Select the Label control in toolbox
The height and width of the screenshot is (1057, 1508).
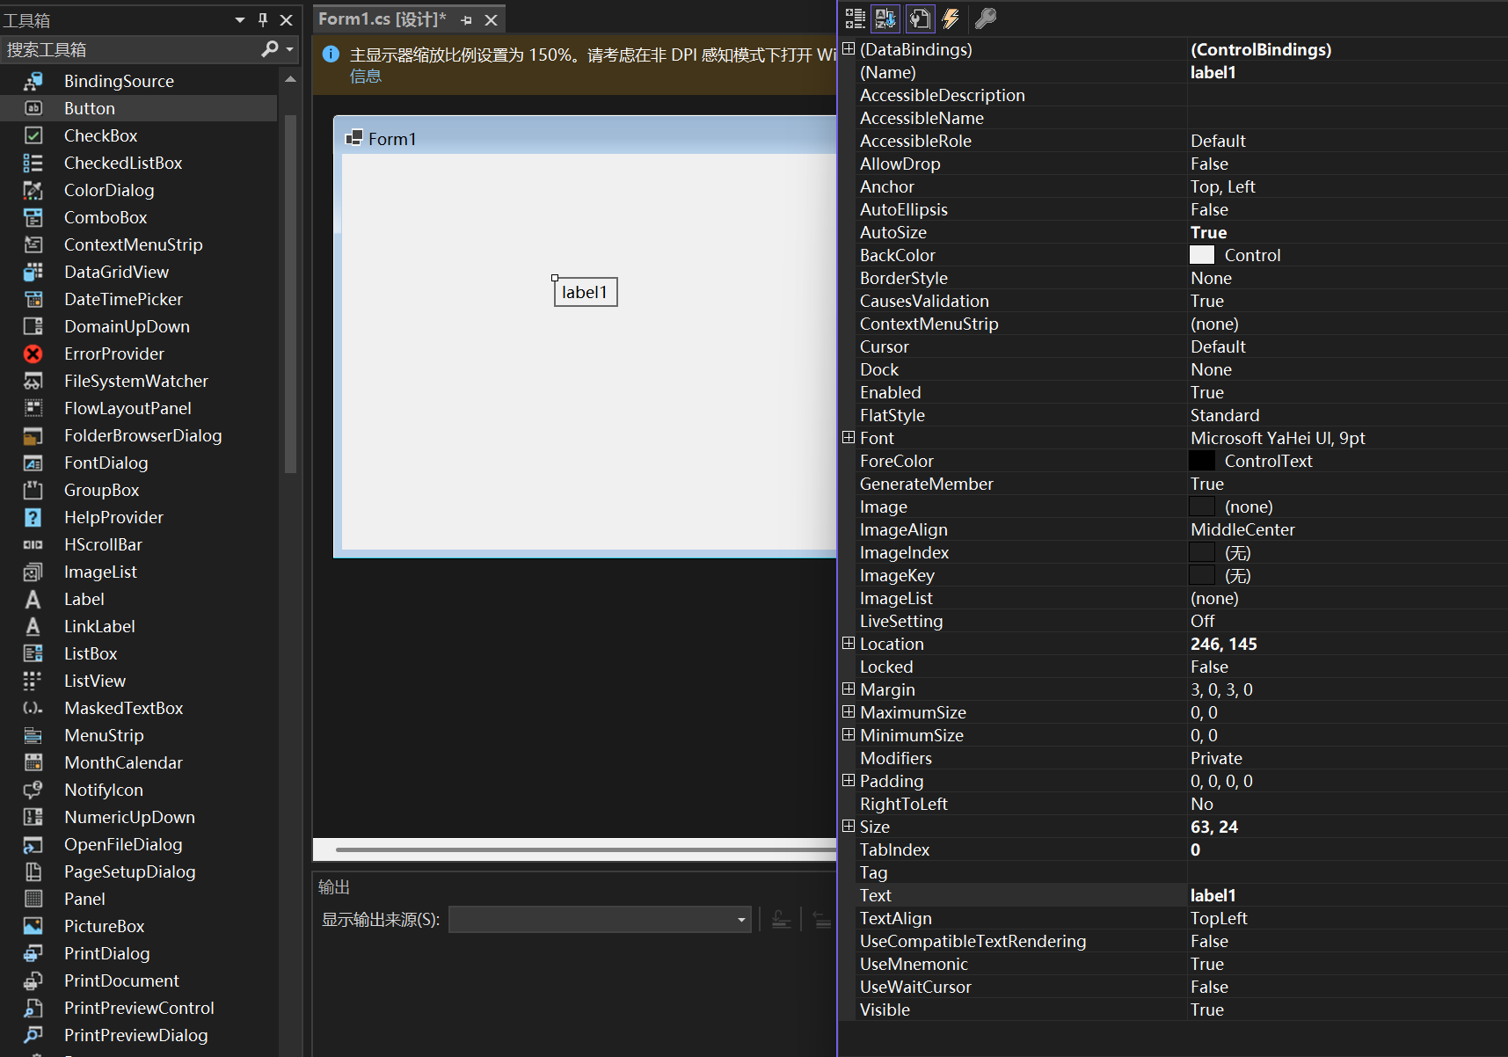[139, 599]
